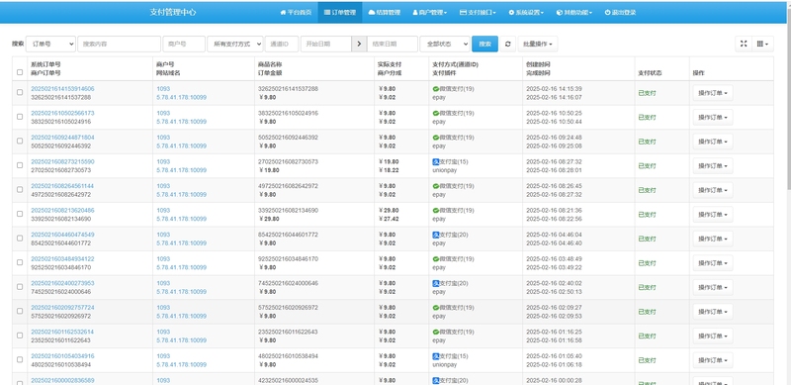Click merchant 1093 link in order 2025021603484934122 row

coord(163,258)
